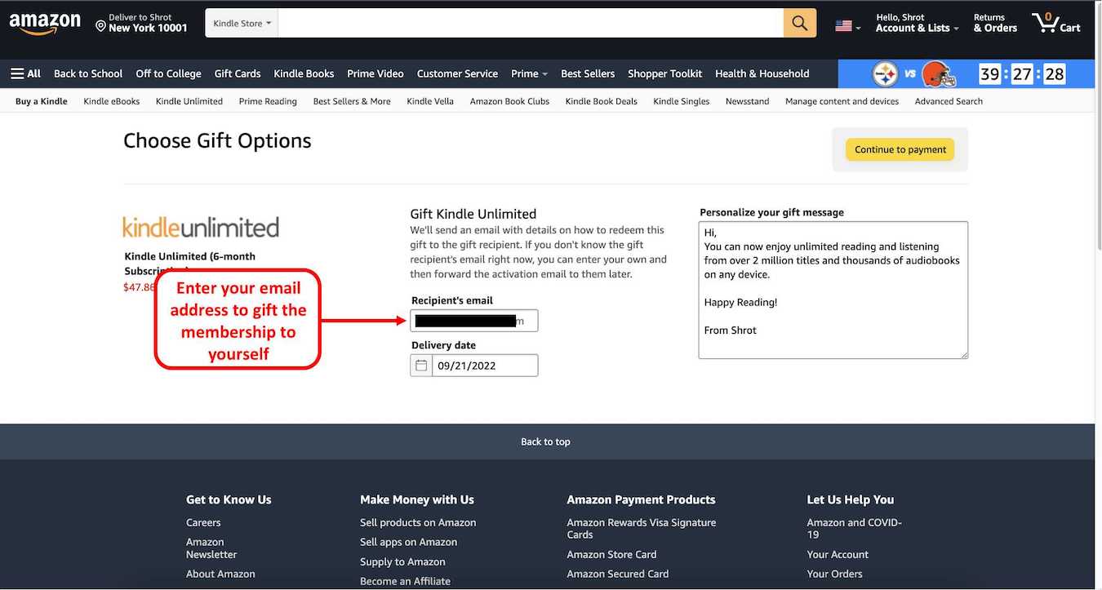
Task: Open Amazon Rewards Visa Signature Cards link
Action: (x=642, y=529)
